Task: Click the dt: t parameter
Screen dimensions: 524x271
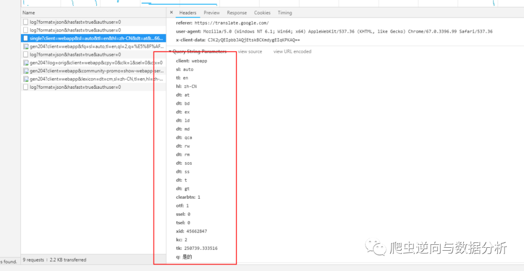Action: [181, 180]
